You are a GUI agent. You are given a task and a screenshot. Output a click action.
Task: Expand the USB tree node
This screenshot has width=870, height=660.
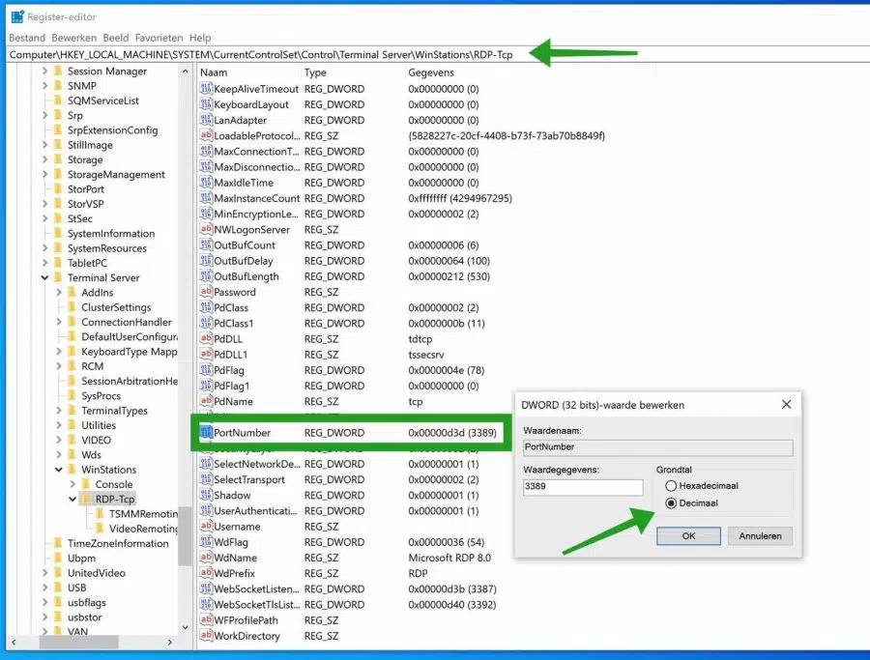(44, 588)
